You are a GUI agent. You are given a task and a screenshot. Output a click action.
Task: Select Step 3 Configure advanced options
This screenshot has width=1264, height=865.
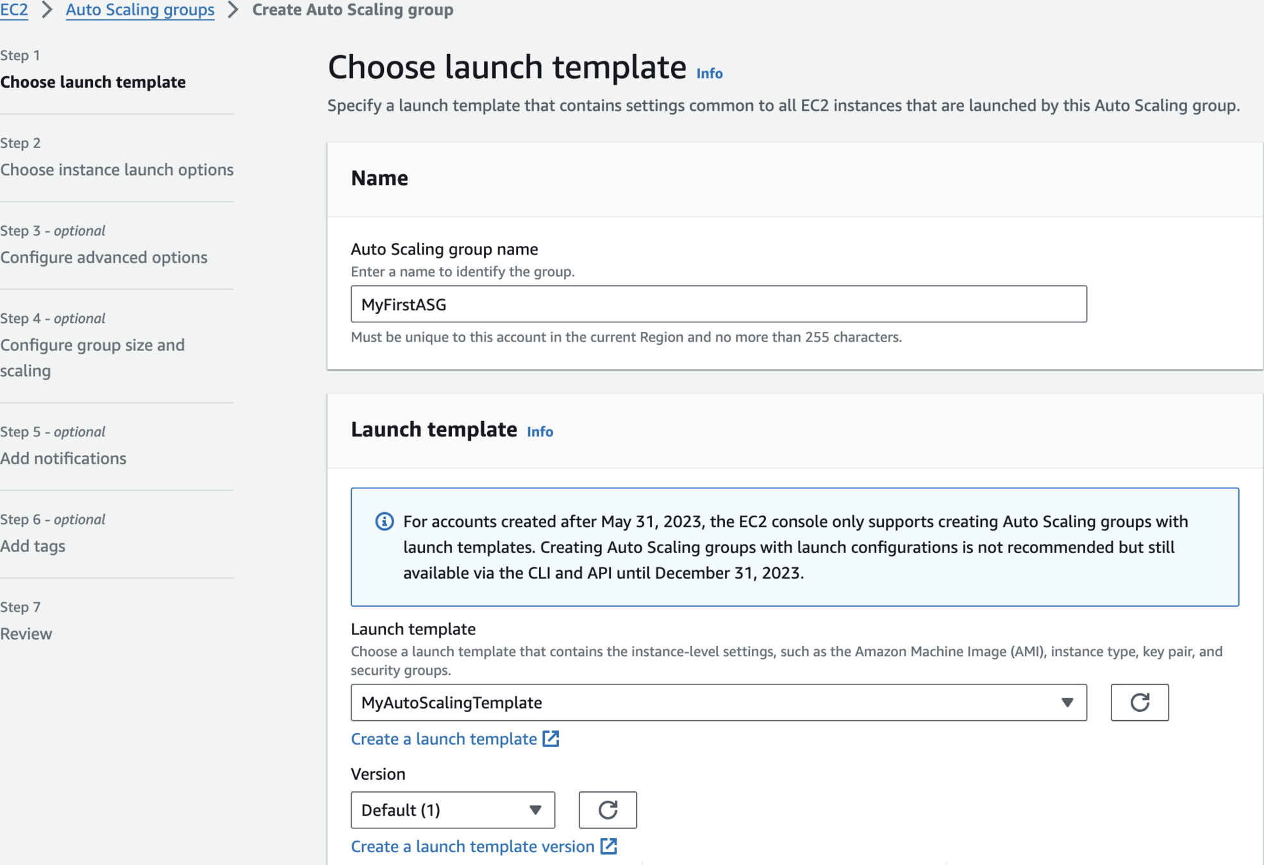click(x=104, y=258)
